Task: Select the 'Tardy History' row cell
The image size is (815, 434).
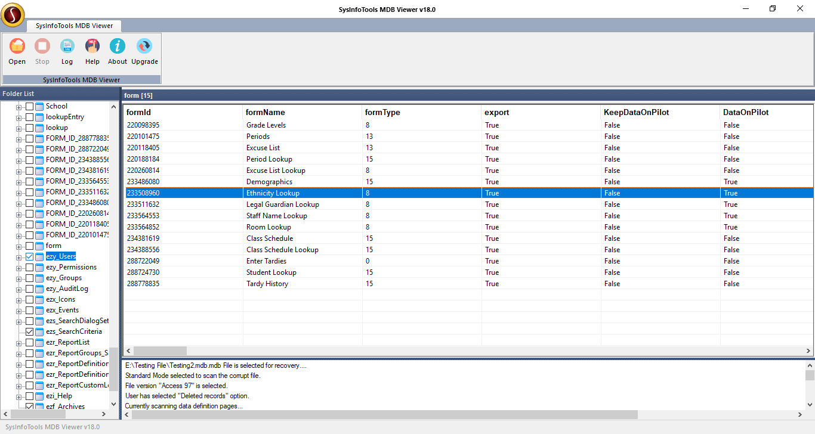Action: pos(267,284)
